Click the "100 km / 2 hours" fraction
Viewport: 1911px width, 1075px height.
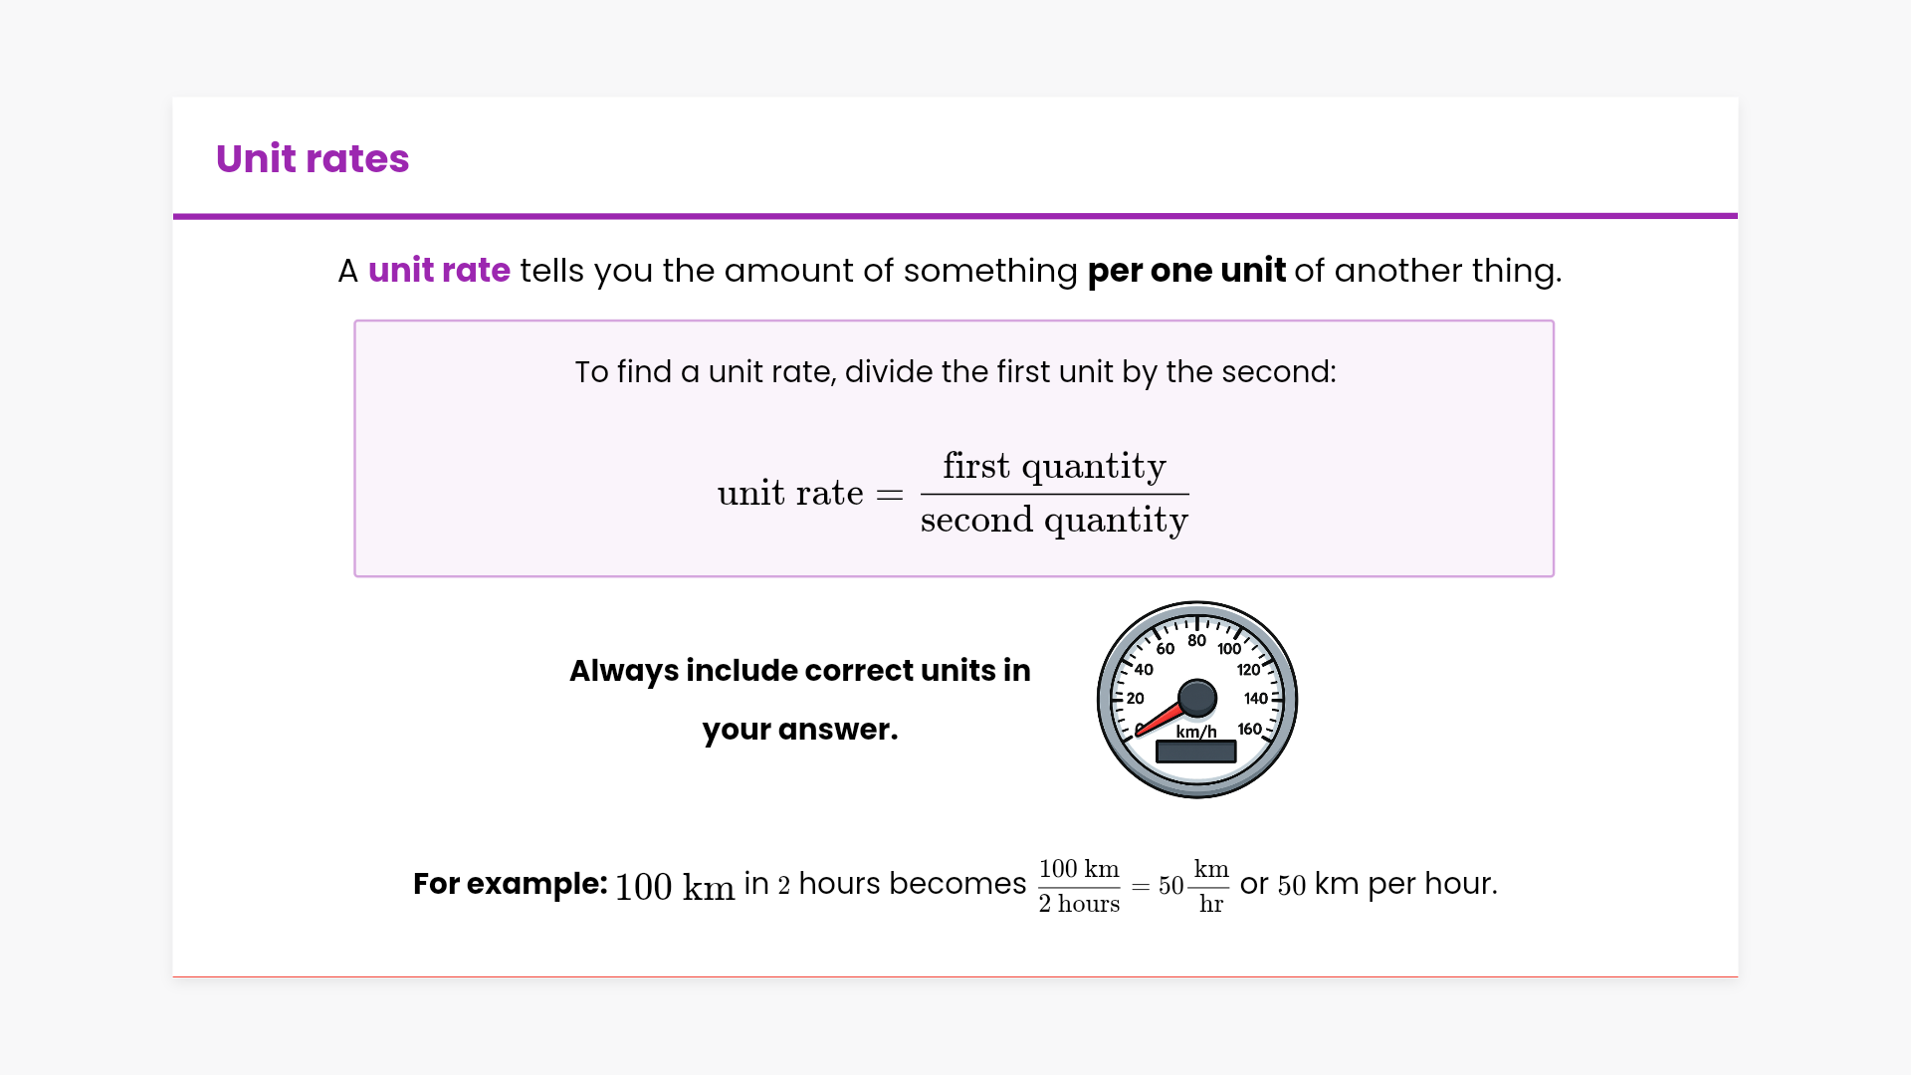coord(1079,886)
